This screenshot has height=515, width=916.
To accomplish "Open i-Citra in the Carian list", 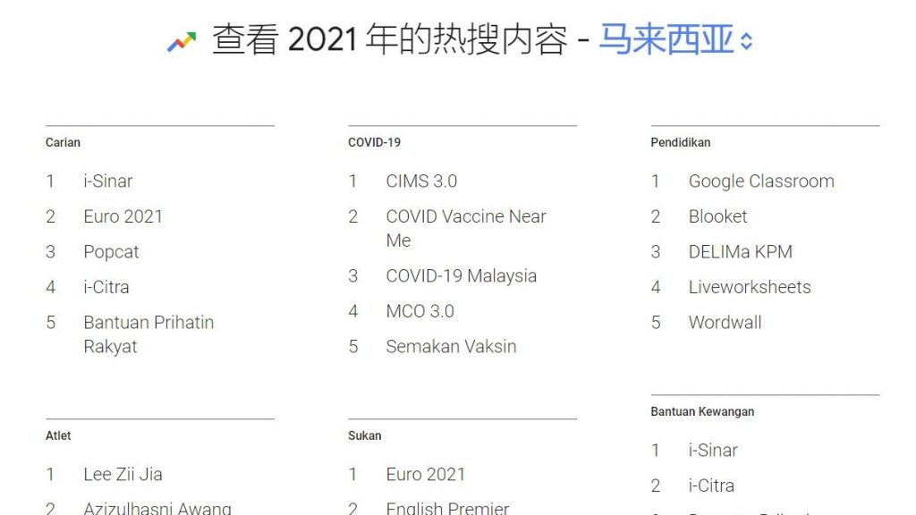I will coord(106,287).
